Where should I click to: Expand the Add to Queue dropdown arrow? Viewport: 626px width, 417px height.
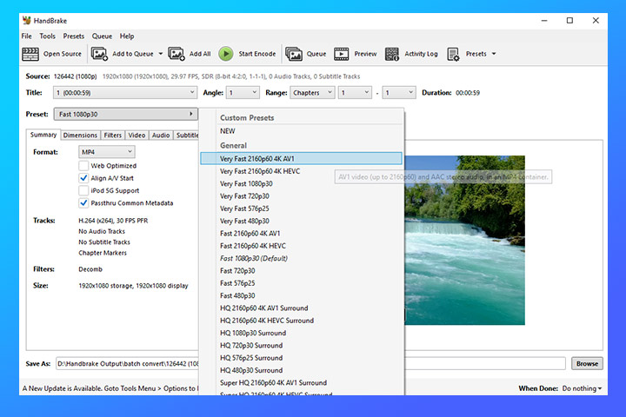tap(161, 54)
